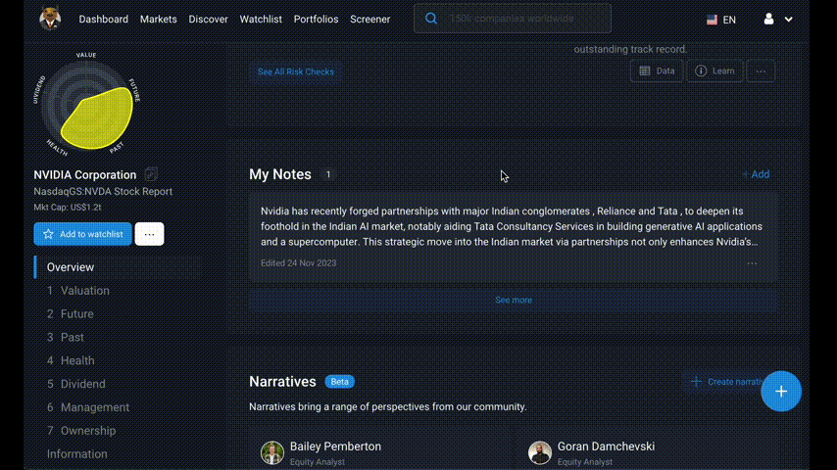Jump to the Valuation section

click(x=85, y=291)
